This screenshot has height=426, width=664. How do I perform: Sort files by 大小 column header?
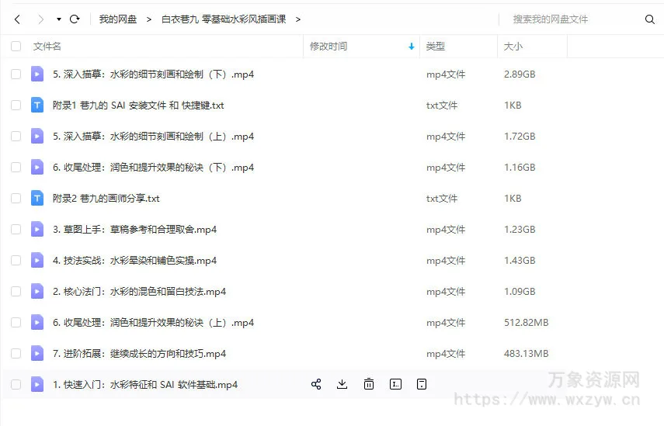tap(513, 47)
